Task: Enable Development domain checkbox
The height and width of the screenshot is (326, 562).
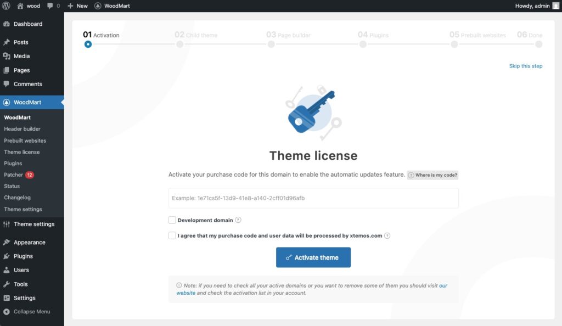Action: click(172, 220)
